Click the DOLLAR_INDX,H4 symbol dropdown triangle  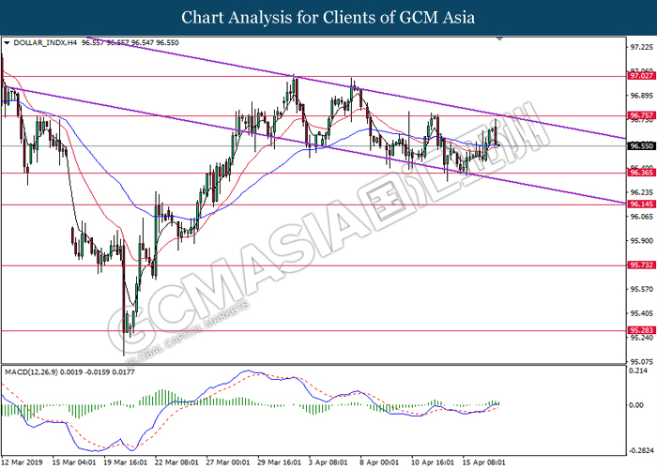[x=7, y=43]
